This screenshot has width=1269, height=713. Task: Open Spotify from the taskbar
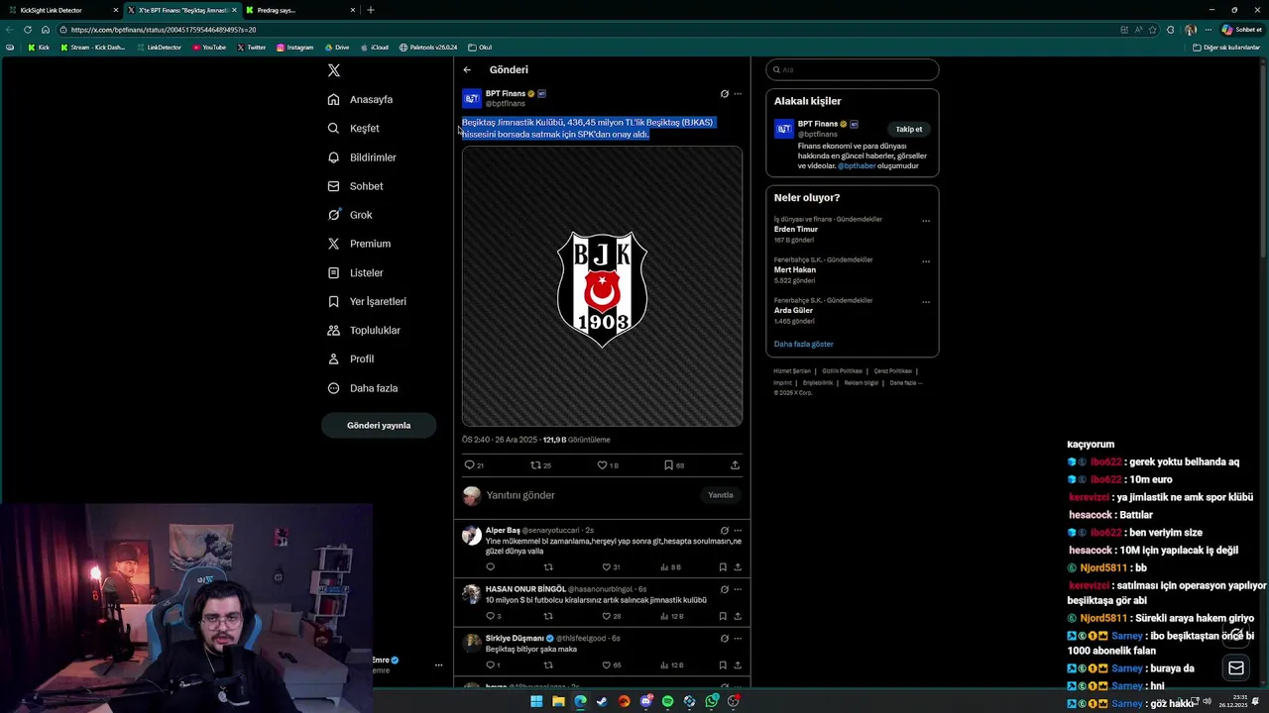coord(667,701)
